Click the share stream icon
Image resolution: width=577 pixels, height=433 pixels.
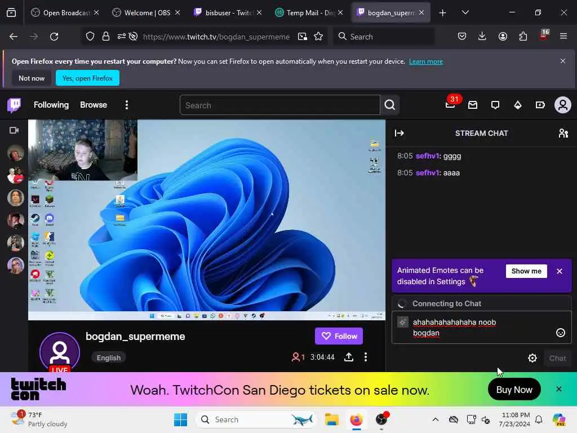[x=348, y=357]
